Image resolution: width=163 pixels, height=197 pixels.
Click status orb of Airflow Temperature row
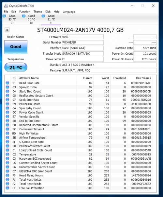point(7,137)
